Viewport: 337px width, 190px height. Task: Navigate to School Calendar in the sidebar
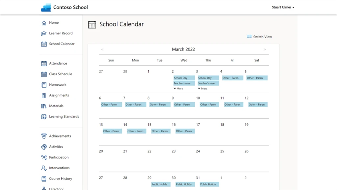44,44
